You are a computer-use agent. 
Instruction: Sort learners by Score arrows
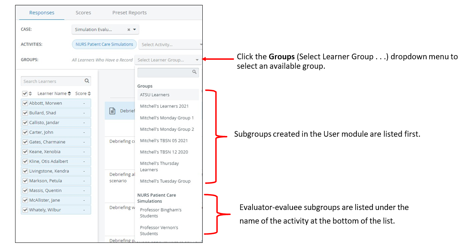89,94
